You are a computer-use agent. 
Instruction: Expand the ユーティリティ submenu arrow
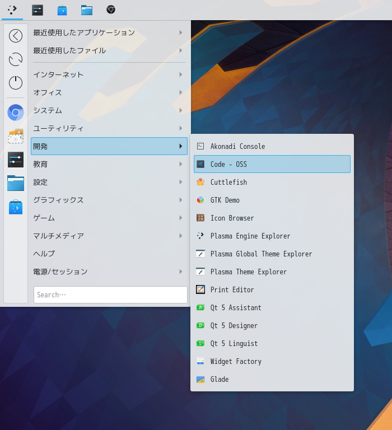coord(181,128)
